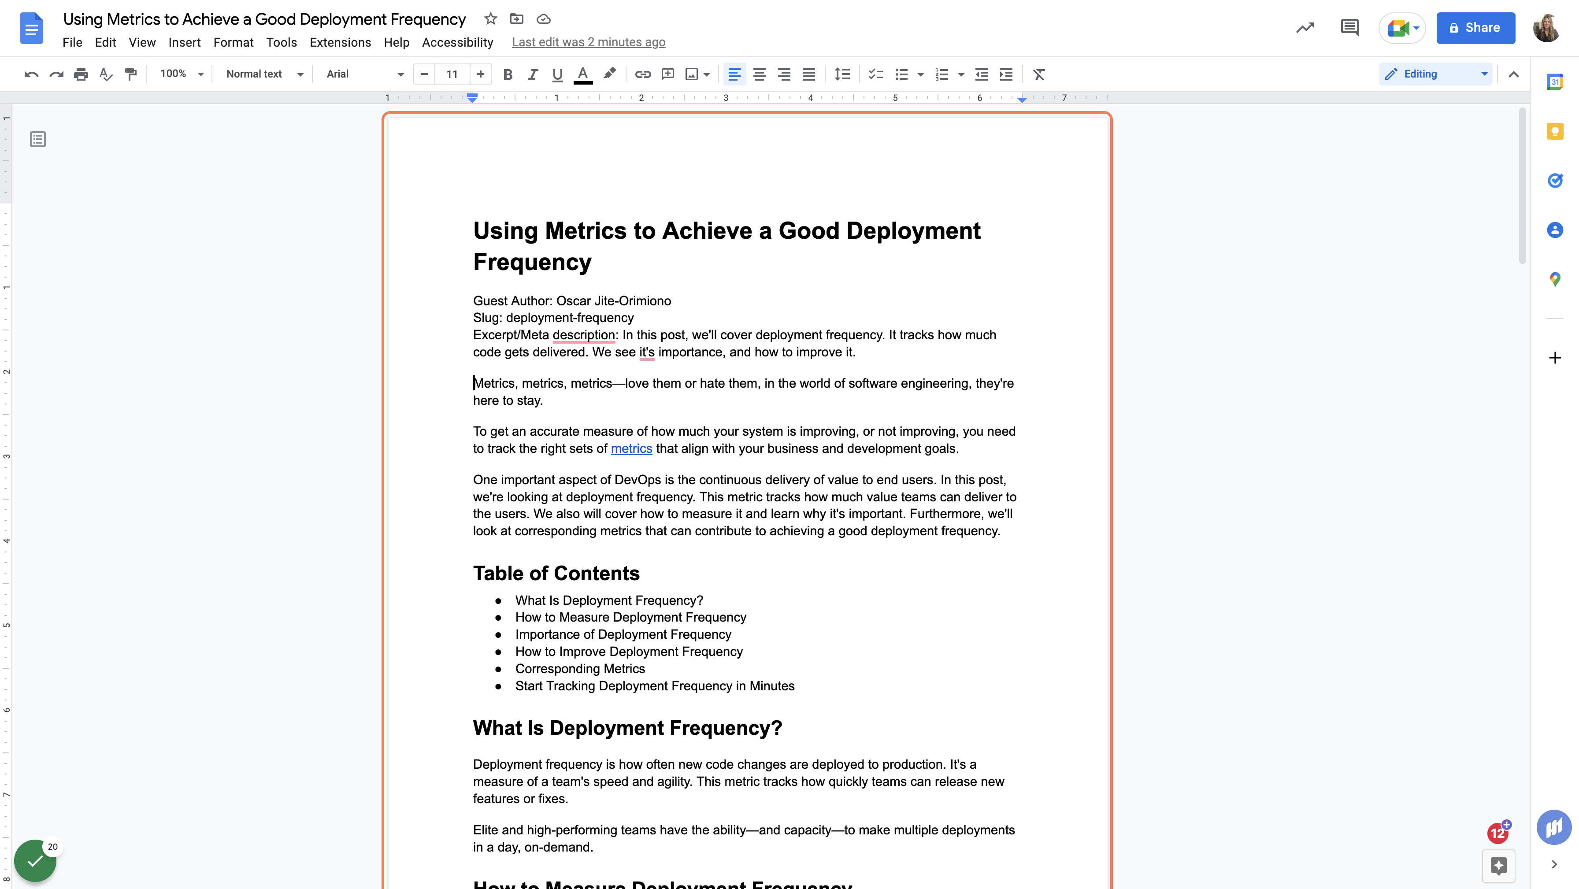Screen dimensions: 1579x889
Task: Set center text alignment
Action: pyautogui.click(x=760, y=74)
